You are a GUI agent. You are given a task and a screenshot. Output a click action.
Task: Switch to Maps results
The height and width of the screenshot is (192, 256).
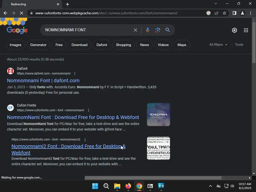(x=182, y=45)
